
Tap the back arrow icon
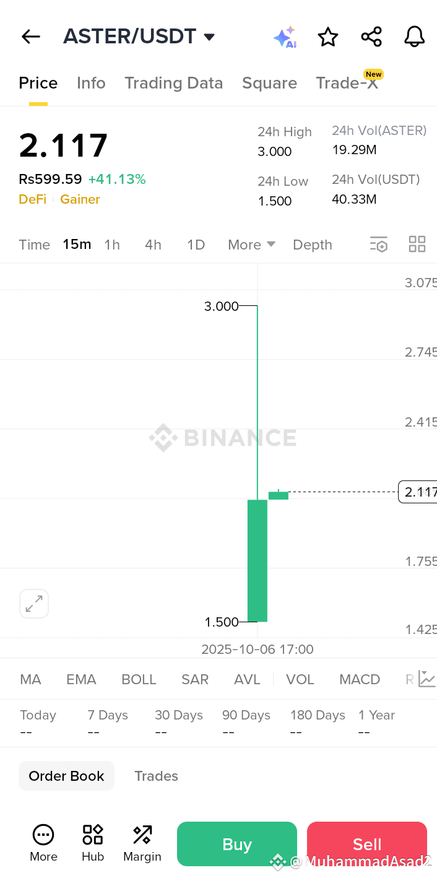click(30, 37)
